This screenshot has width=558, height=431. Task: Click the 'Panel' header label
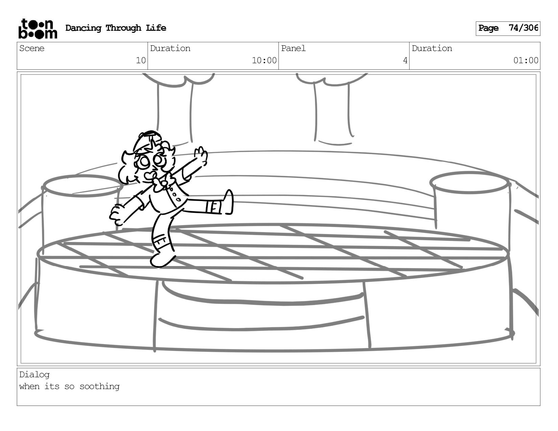pos(293,48)
